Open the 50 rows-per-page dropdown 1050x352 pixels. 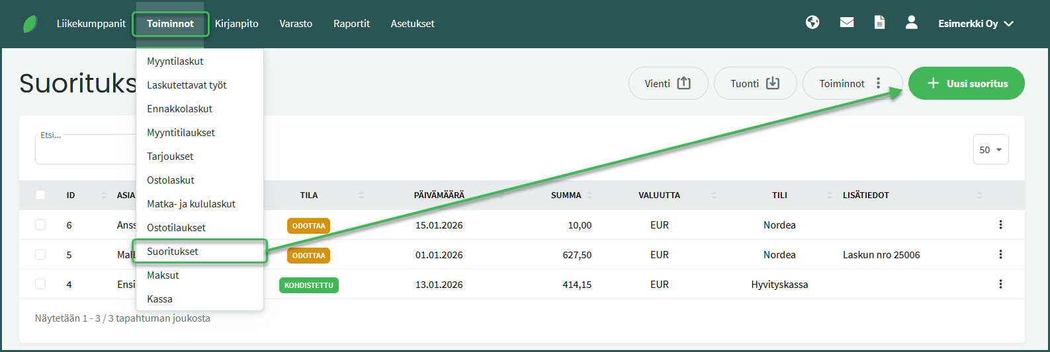coord(990,150)
